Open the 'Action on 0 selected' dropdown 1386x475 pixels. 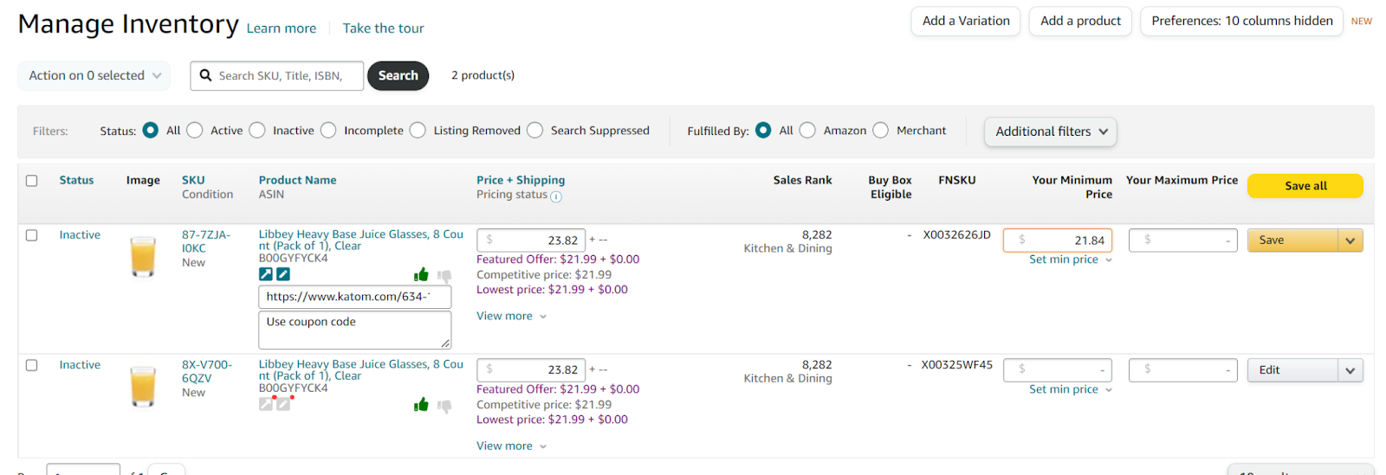pyautogui.click(x=94, y=76)
